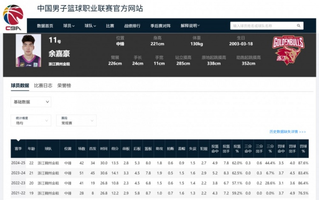This screenshot has width=319, height=200.
Task: Open the 比赛 navigation item
Action: [x=110, y=26]
